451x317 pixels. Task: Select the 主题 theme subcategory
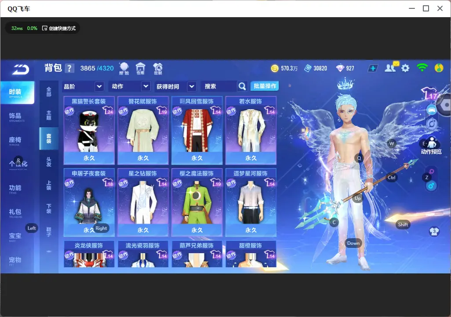click(49, 115)
